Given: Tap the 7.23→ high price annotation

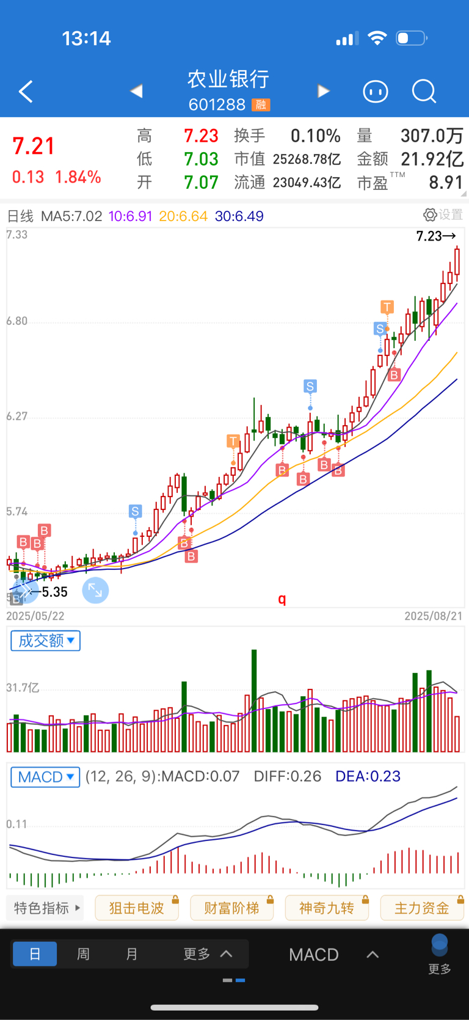Looking at the screenshot, I should point(436,236).
